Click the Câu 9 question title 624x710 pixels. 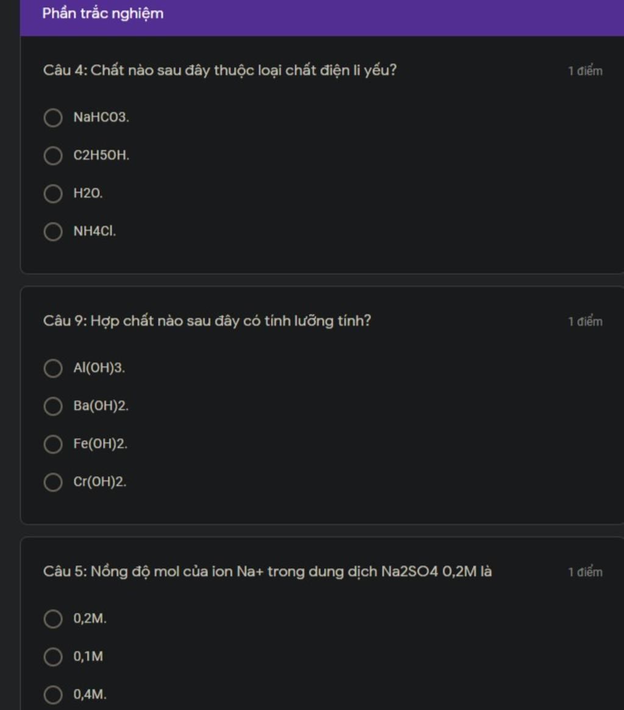(207, 321)
